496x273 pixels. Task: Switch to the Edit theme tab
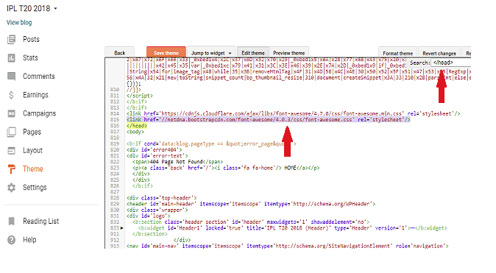(x=253, y=52)
